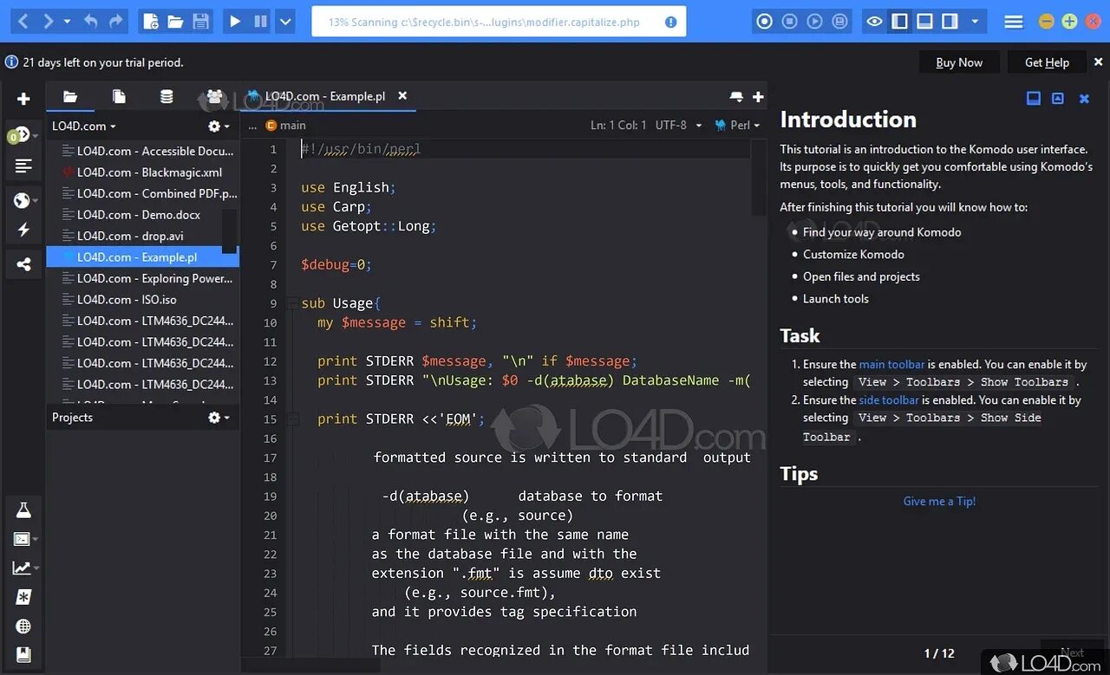
Task: Click the breadcrumb ellipsis before main
Action: [x=252, y=126]
